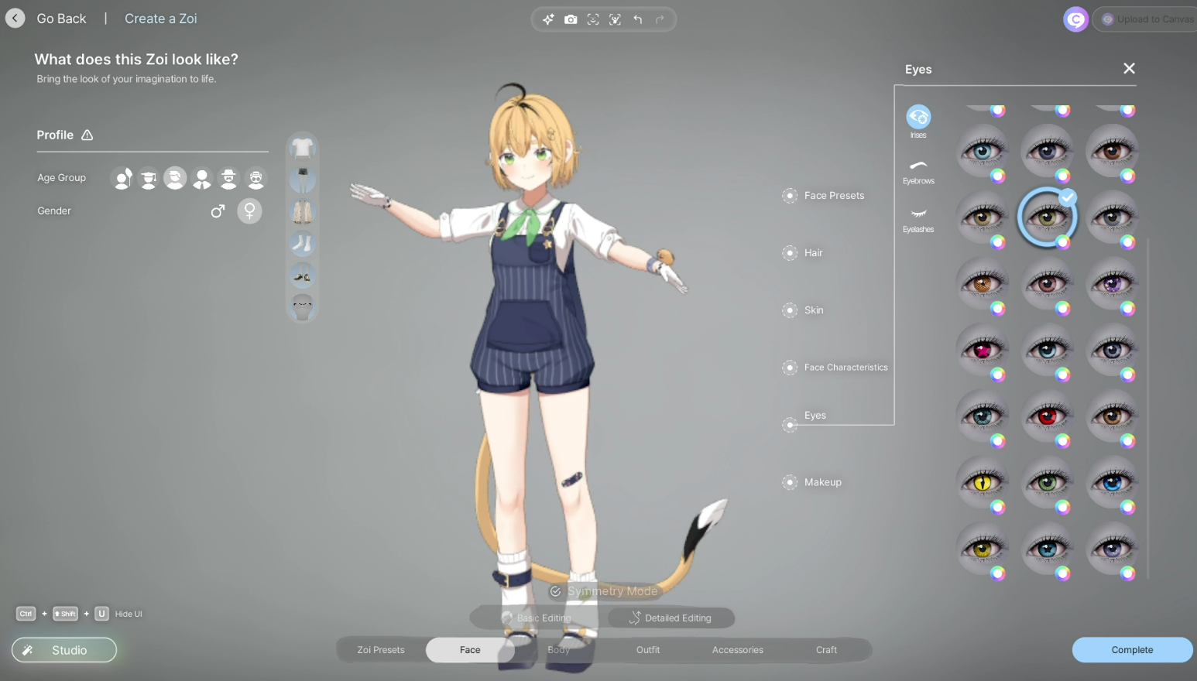Switch to Basic Editing mode
The image size is (1197, 681).
coord(537,618)
